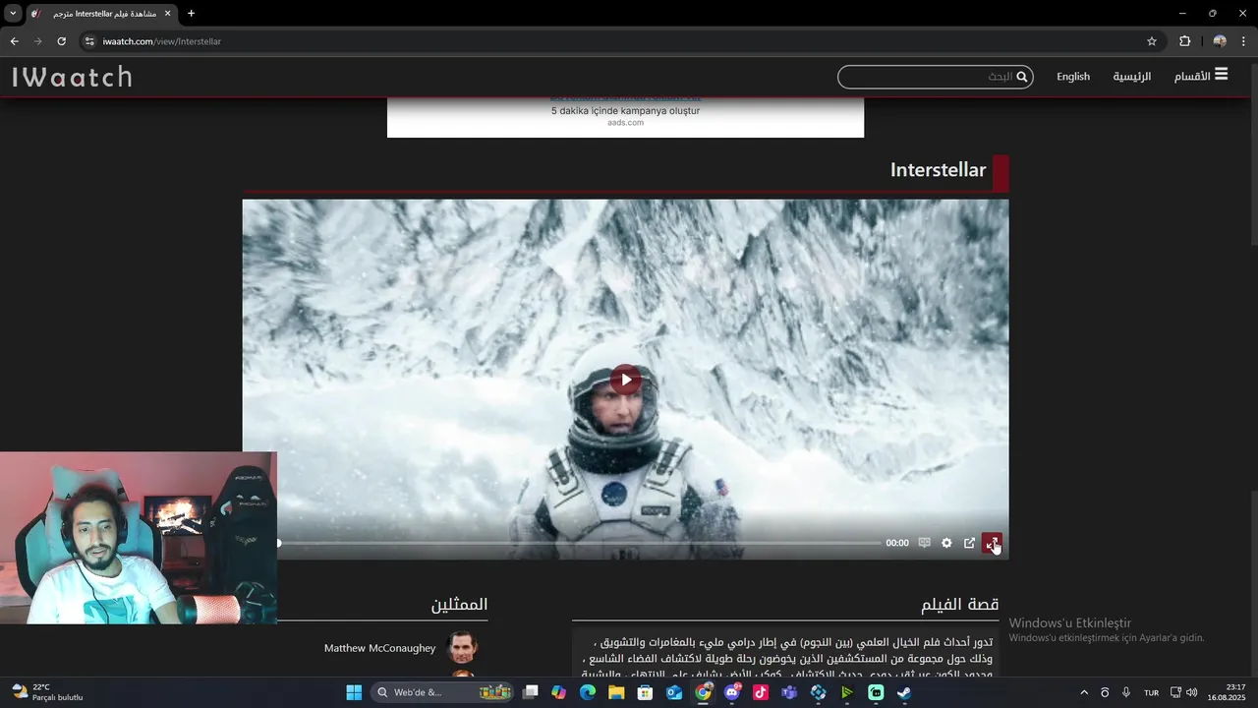
Task: View site information icon in address bar
Action: click(x=88, y=41)
